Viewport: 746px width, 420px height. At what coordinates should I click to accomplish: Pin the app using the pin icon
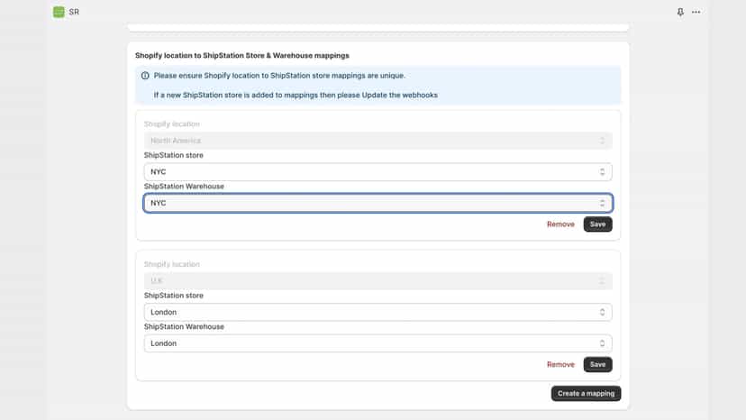pyautogui.click(x=680, y=12)
